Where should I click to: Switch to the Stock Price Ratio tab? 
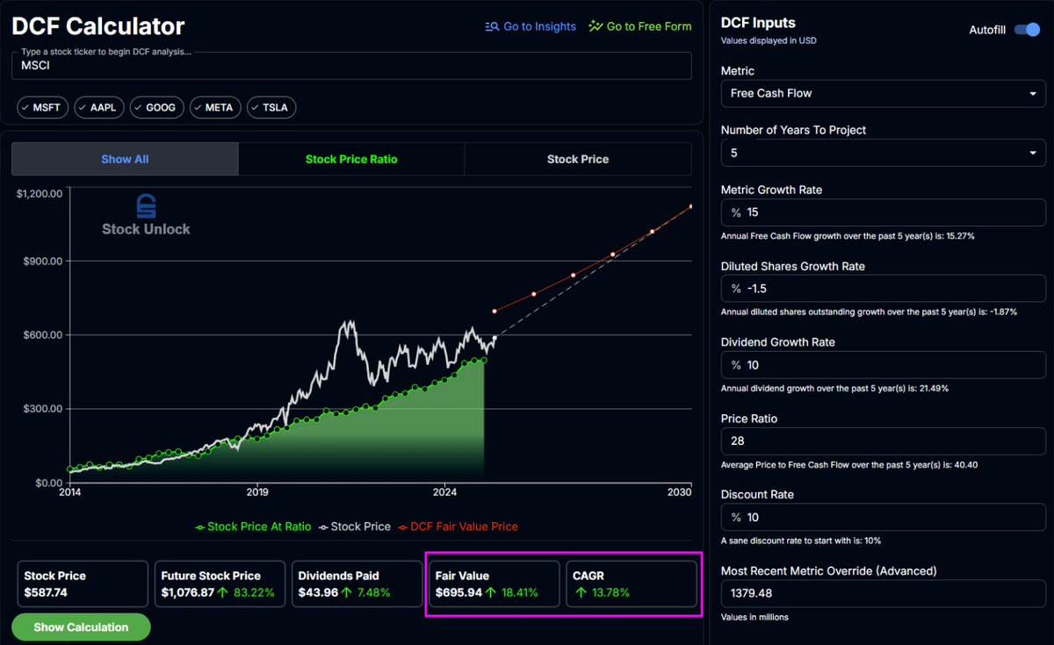[351, 159]
